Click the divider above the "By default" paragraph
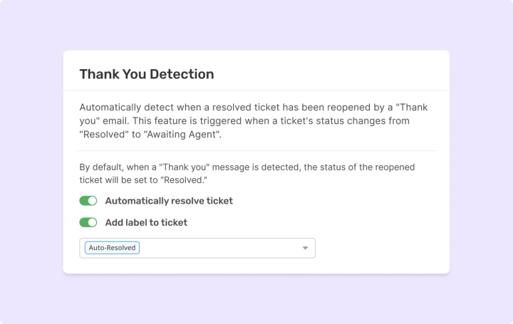This screenshot has height=324, width=513. 256,150
